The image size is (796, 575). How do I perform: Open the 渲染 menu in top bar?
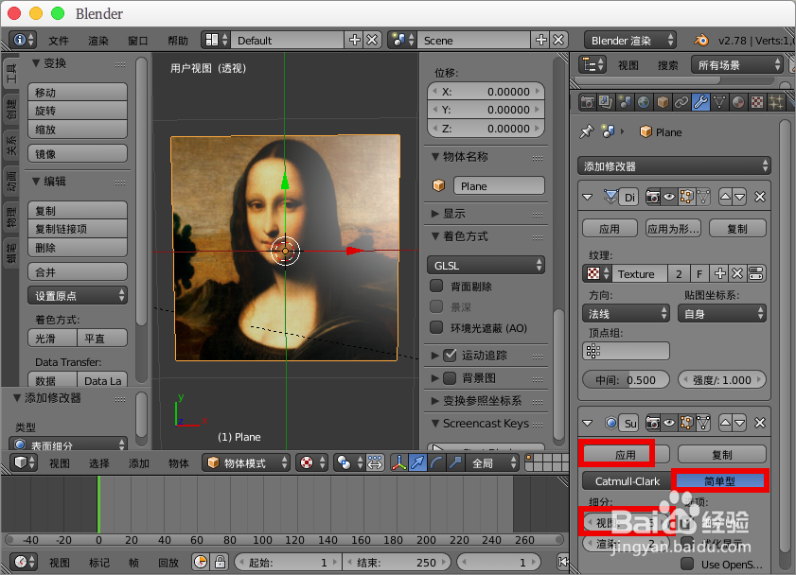click(x=98, y=41)
